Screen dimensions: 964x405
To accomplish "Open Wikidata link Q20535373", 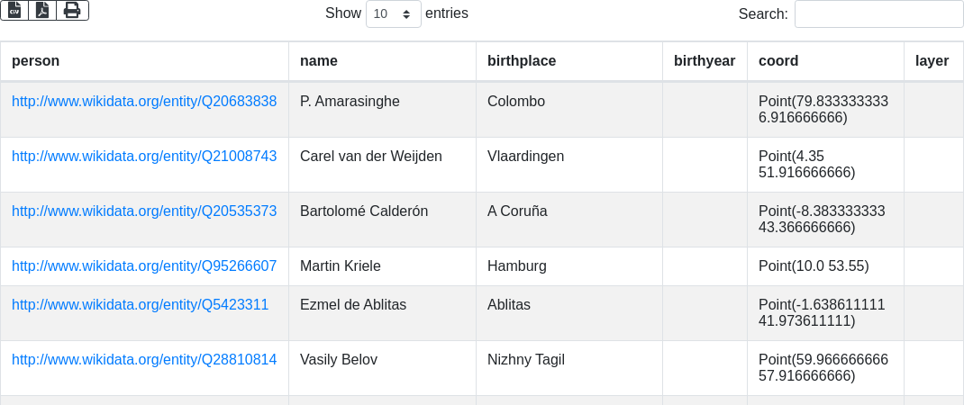I will [144, 211].
